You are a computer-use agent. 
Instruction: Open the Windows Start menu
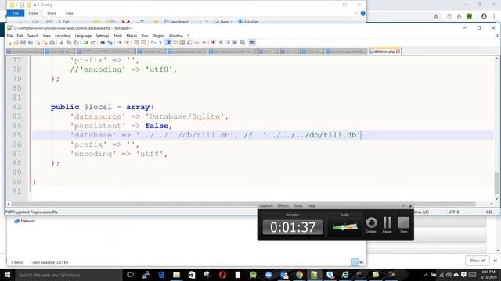pyautogui.click(x=7, y=275)
